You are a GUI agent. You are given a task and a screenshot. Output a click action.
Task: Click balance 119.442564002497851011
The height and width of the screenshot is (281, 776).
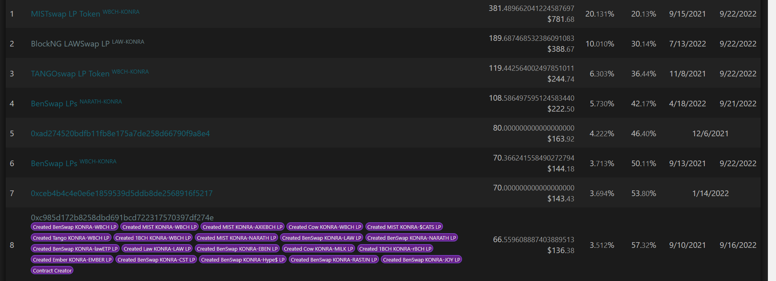click(531, 68)
